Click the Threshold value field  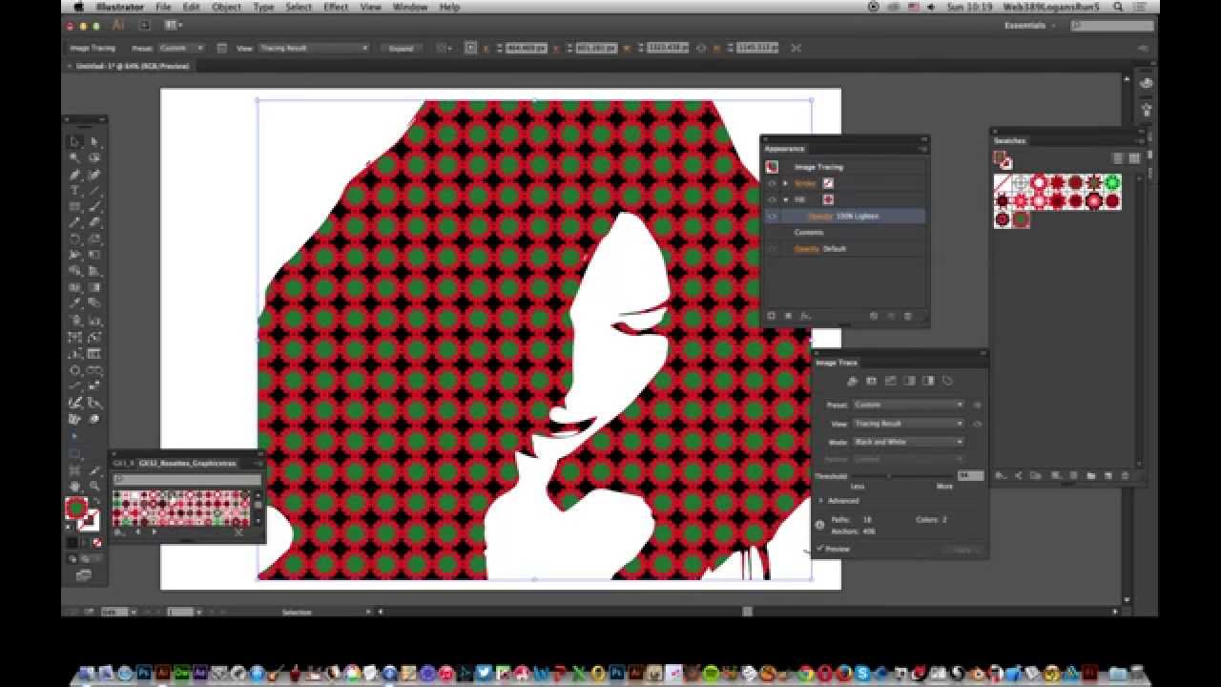pyautogui.click(x=970, y=475)
